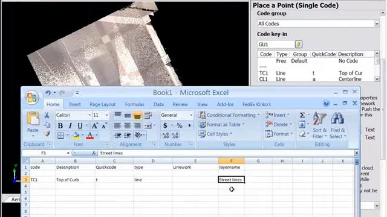Open the All Codes code group dropdown
This screenshot has height=217, width=387.
click(377, 24)
